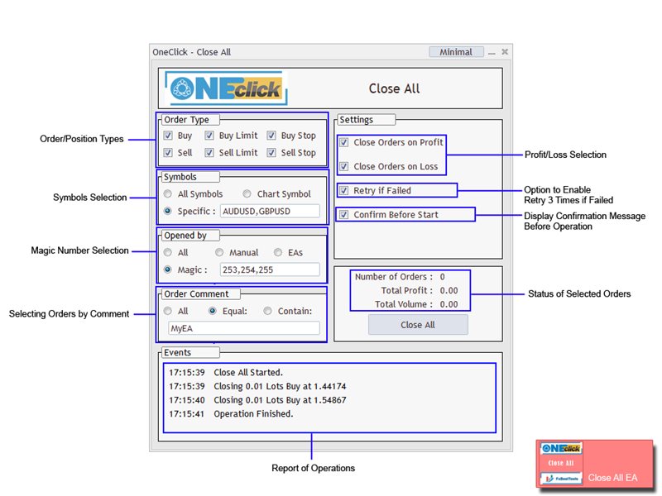Viewport: 662px width, 496px height.
Task: Select the Contain comment radio button
Action: 267,311
